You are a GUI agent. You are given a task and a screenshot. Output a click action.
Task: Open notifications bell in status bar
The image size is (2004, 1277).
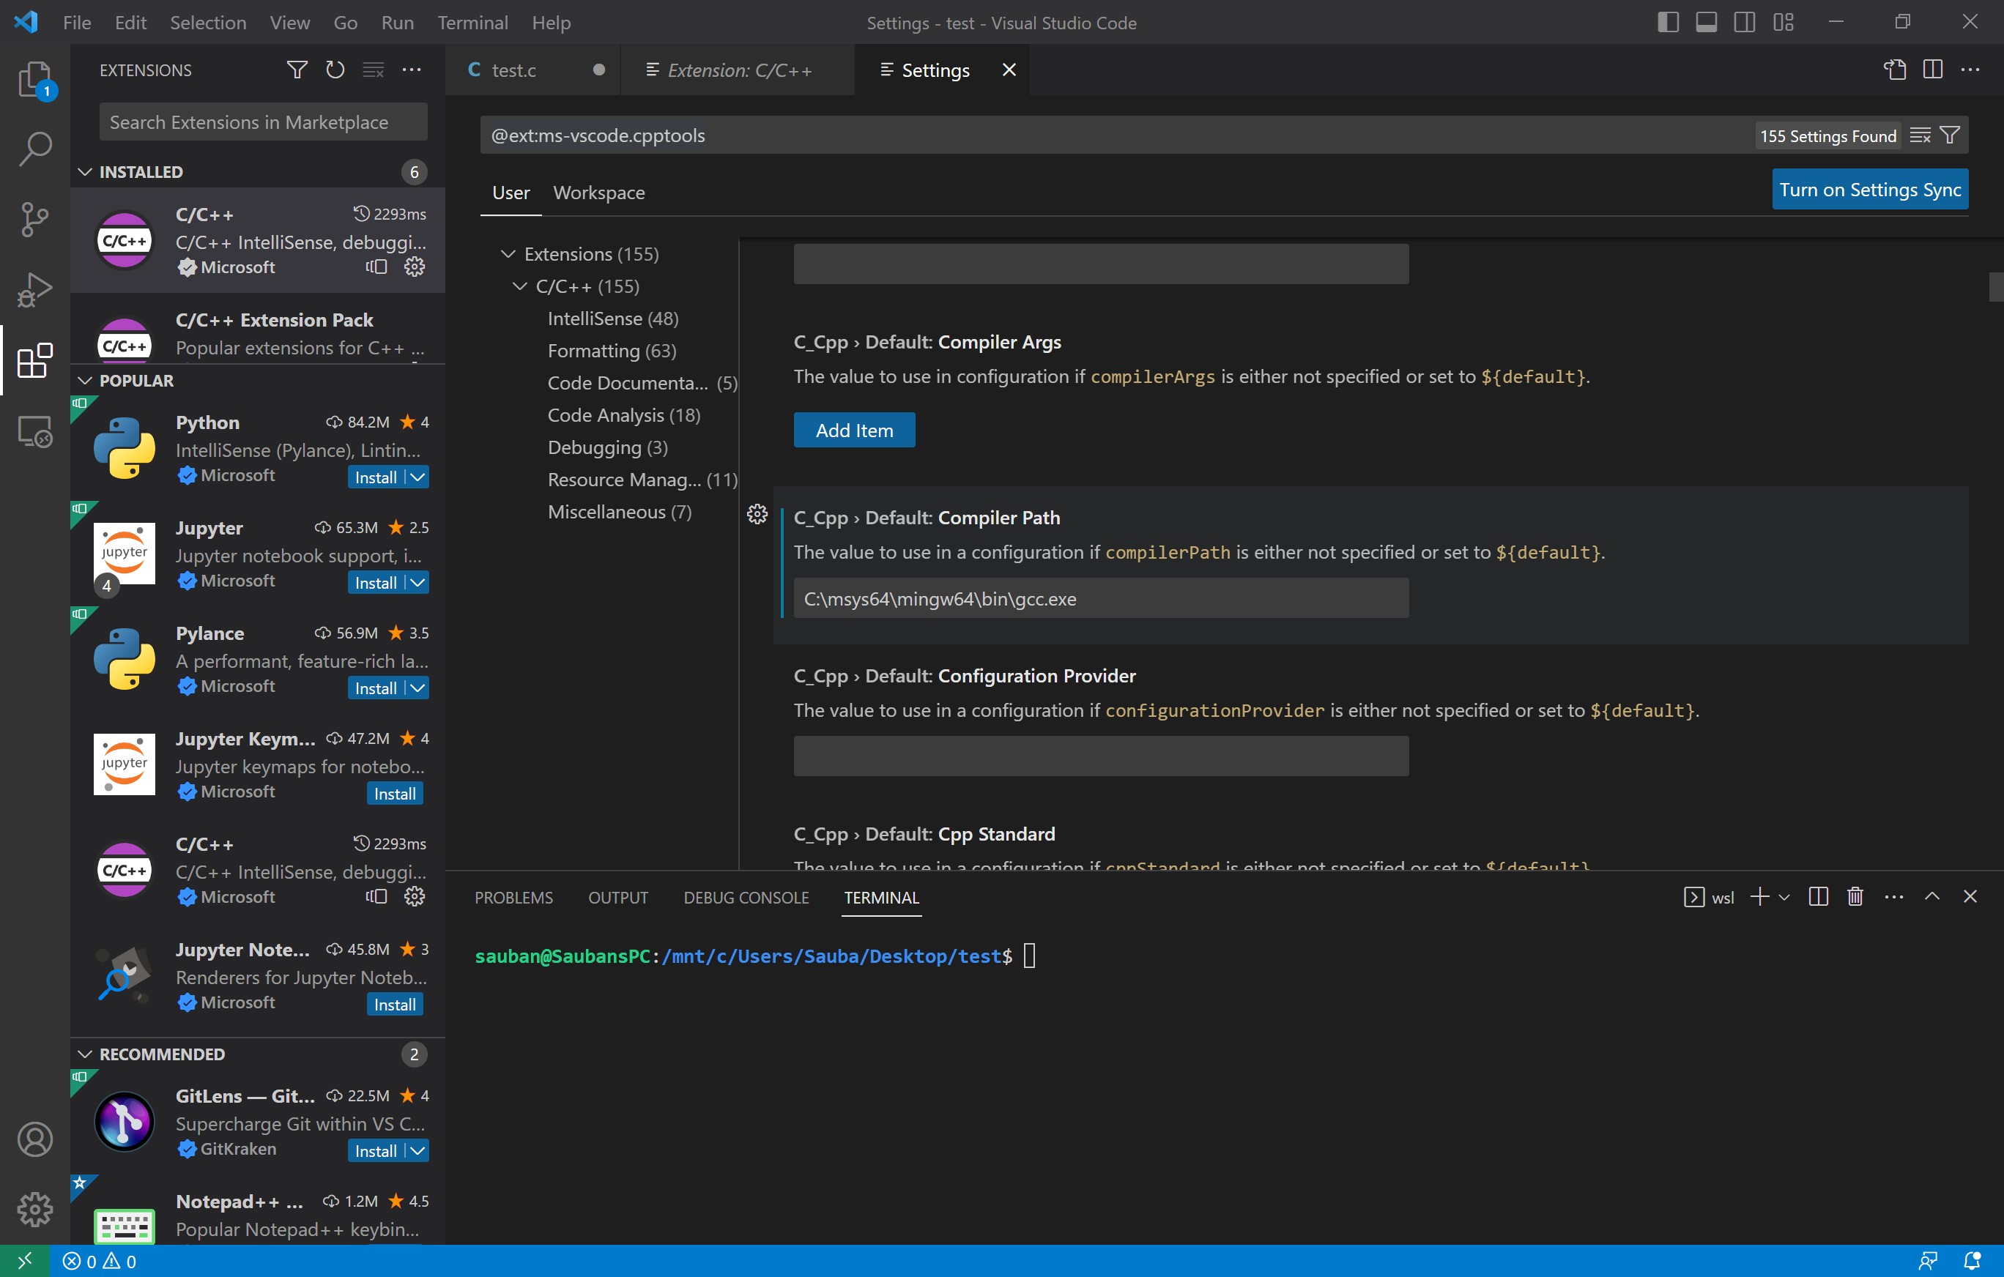(1972, 1261)
